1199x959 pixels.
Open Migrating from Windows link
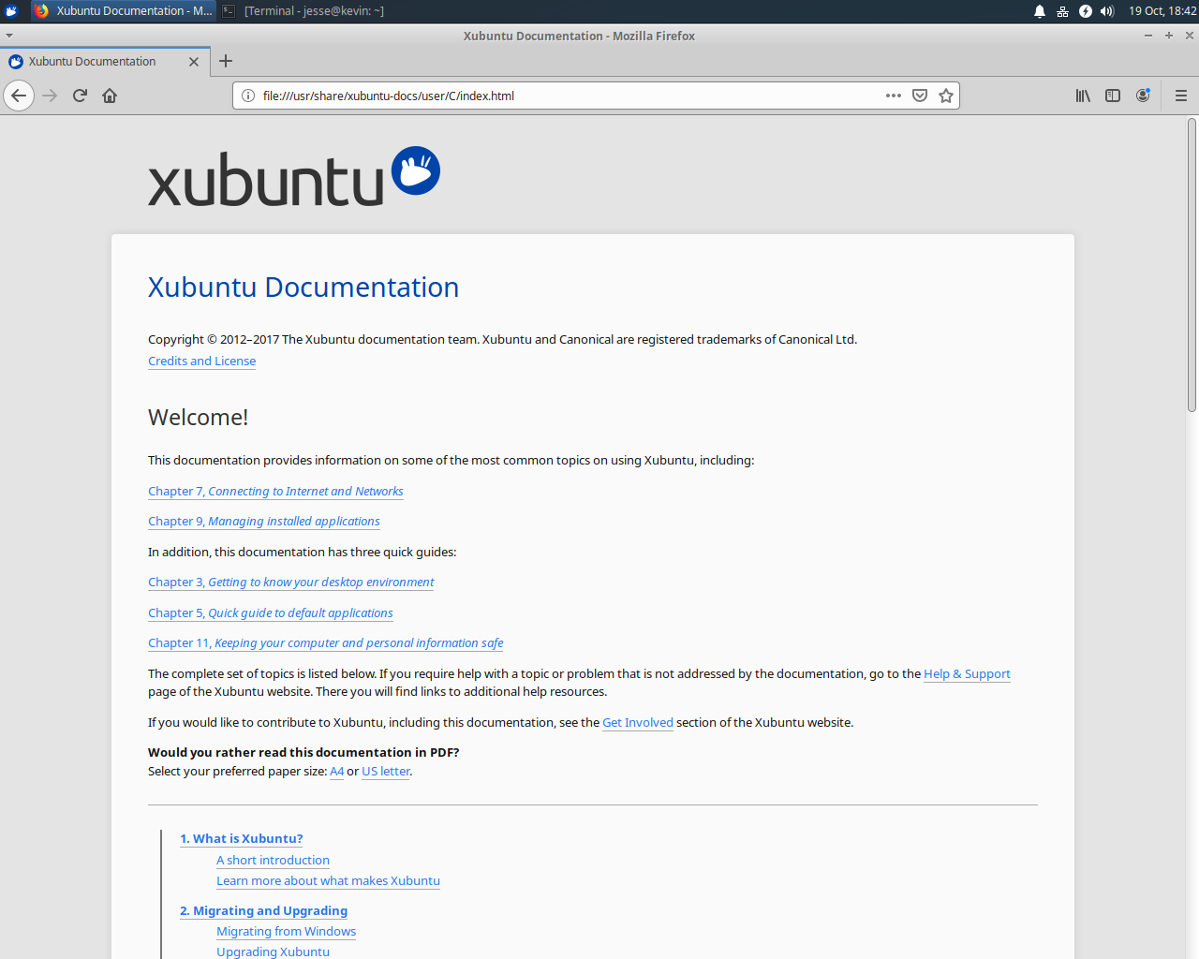click(x=286, y=932)
